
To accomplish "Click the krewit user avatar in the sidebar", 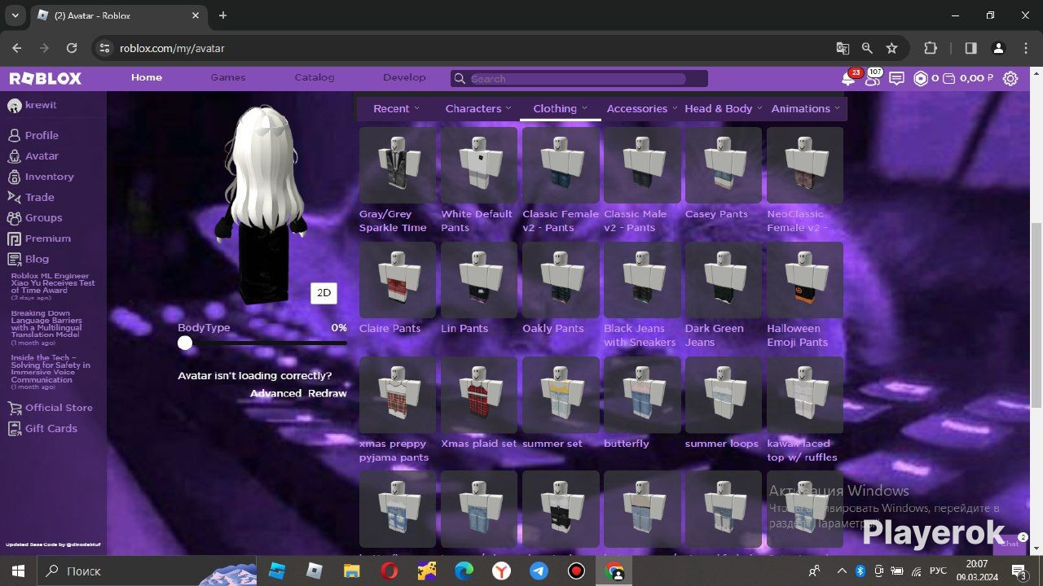I will pyautogui.click(x=14, y=106).
